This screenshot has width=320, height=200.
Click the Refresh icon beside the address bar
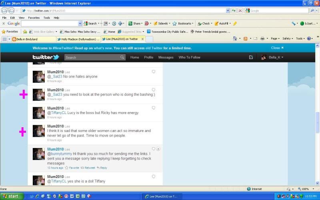234,10
